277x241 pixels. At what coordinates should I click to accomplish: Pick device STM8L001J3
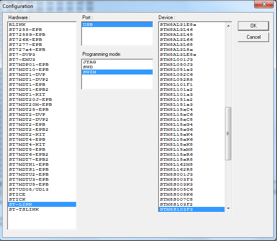[x=192, y=60]
